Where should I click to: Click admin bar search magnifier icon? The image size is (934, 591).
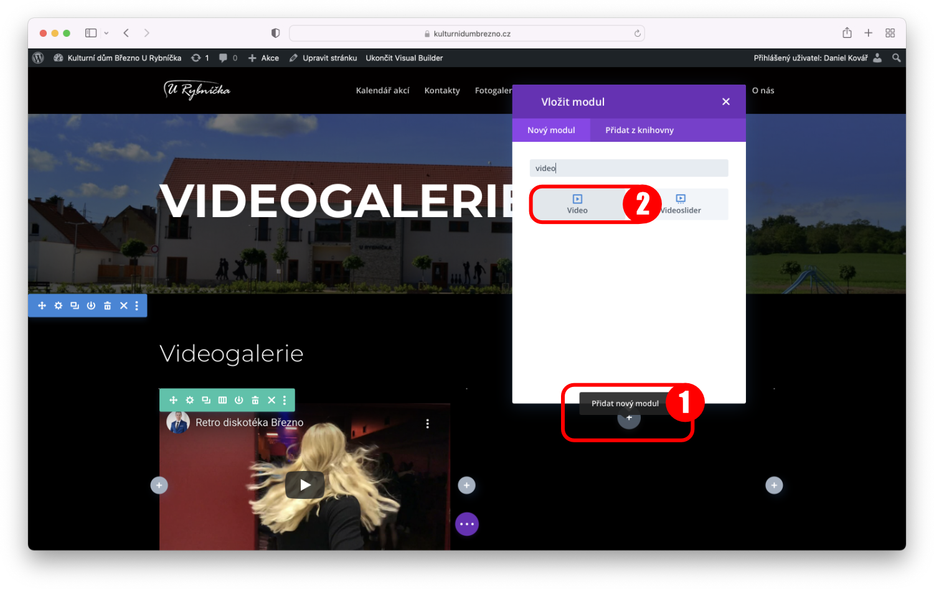[896, 58]
